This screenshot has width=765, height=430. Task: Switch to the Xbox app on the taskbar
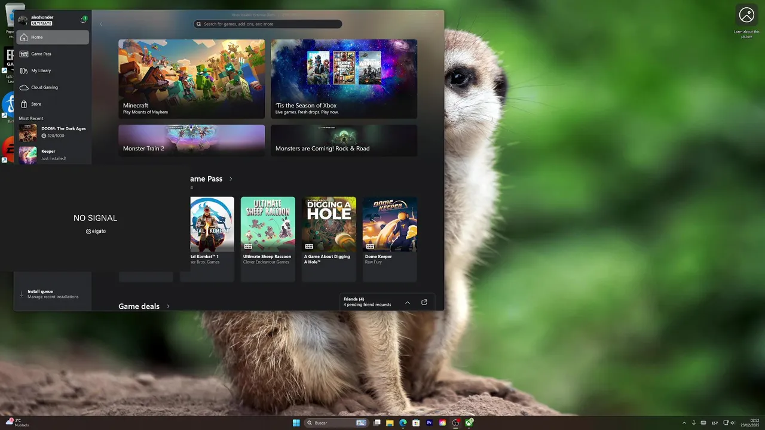pyautogui.click(x=469, y=423)
